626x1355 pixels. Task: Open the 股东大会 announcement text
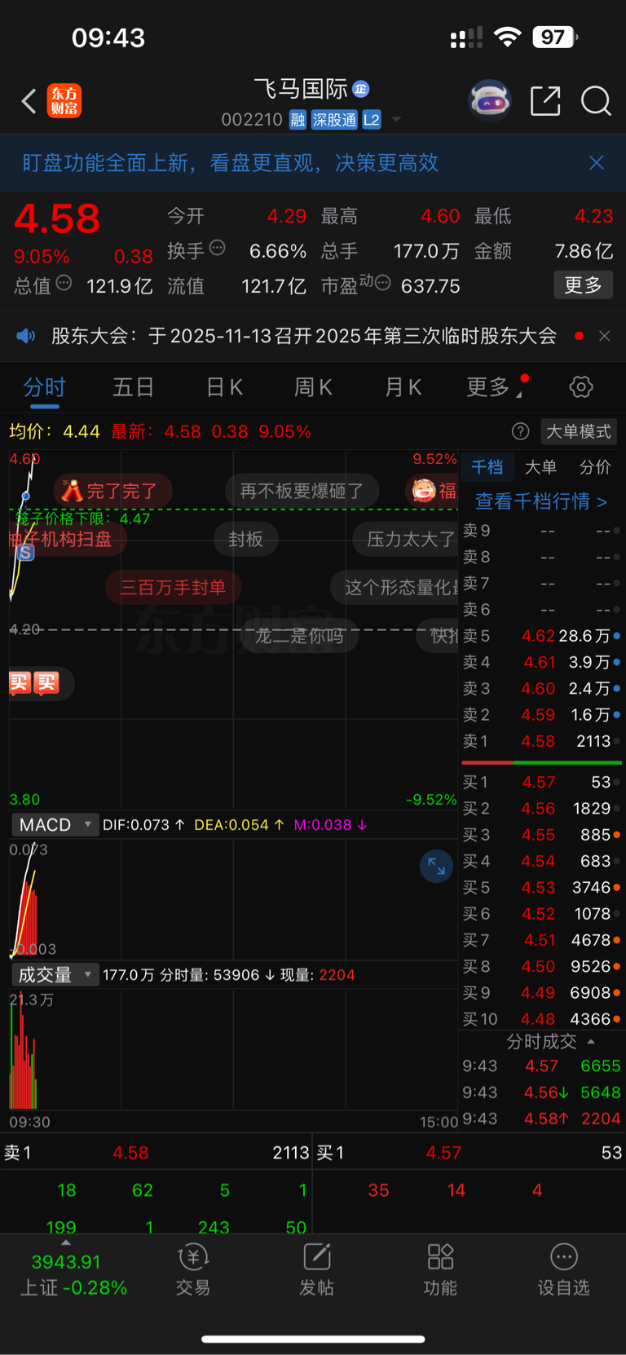pyautogui.click(x=304, y=336)
